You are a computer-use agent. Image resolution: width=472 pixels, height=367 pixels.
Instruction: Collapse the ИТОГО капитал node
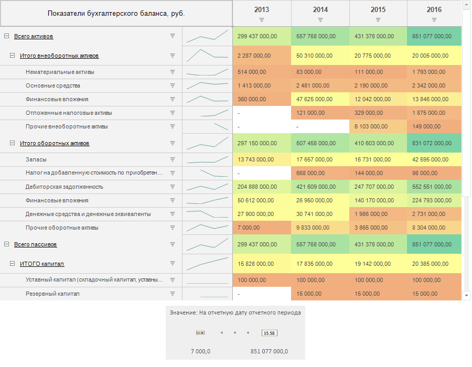12,264
